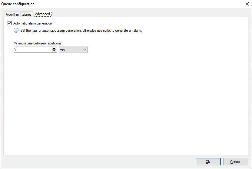Click the 'Queue configuration' title bar text
252x169 pixels.
coord(18,4)
